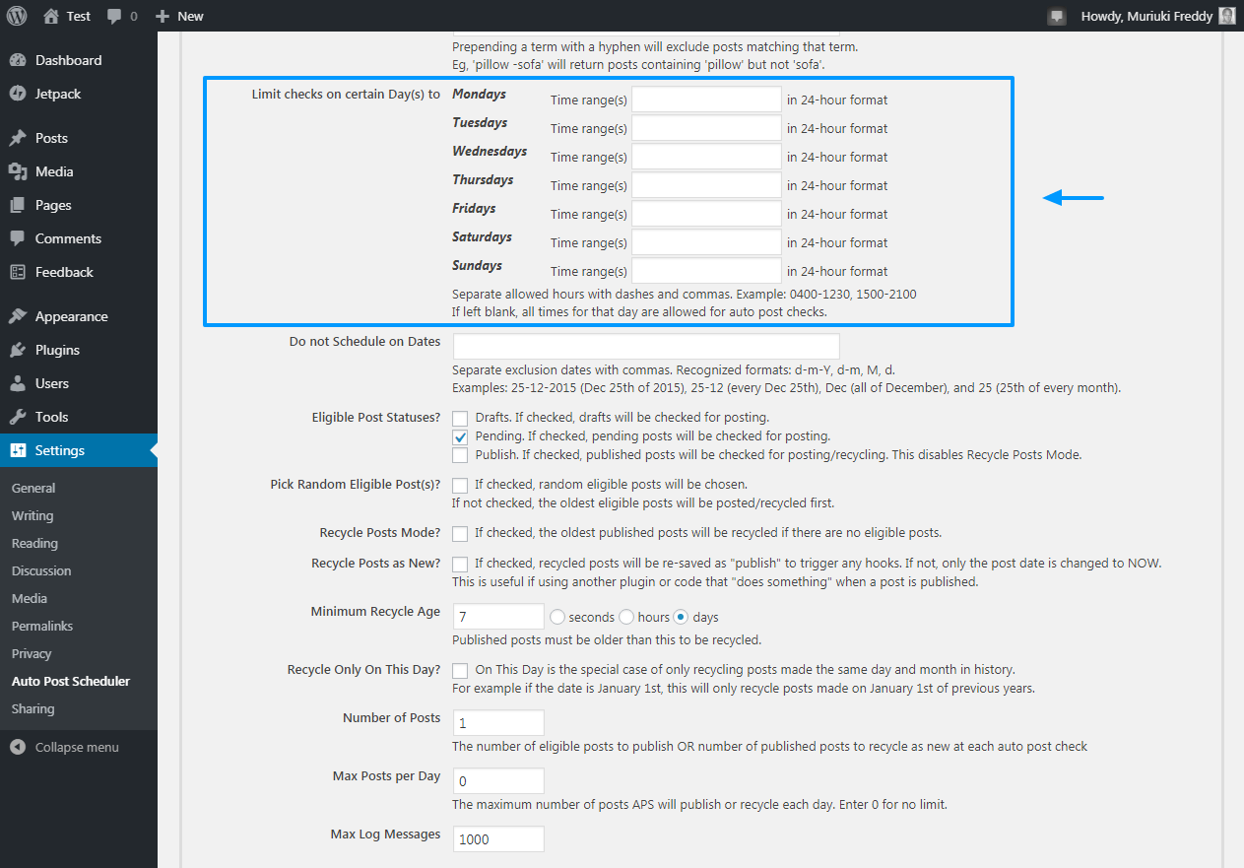Click the Dashboard menu label

click(69, 60)
